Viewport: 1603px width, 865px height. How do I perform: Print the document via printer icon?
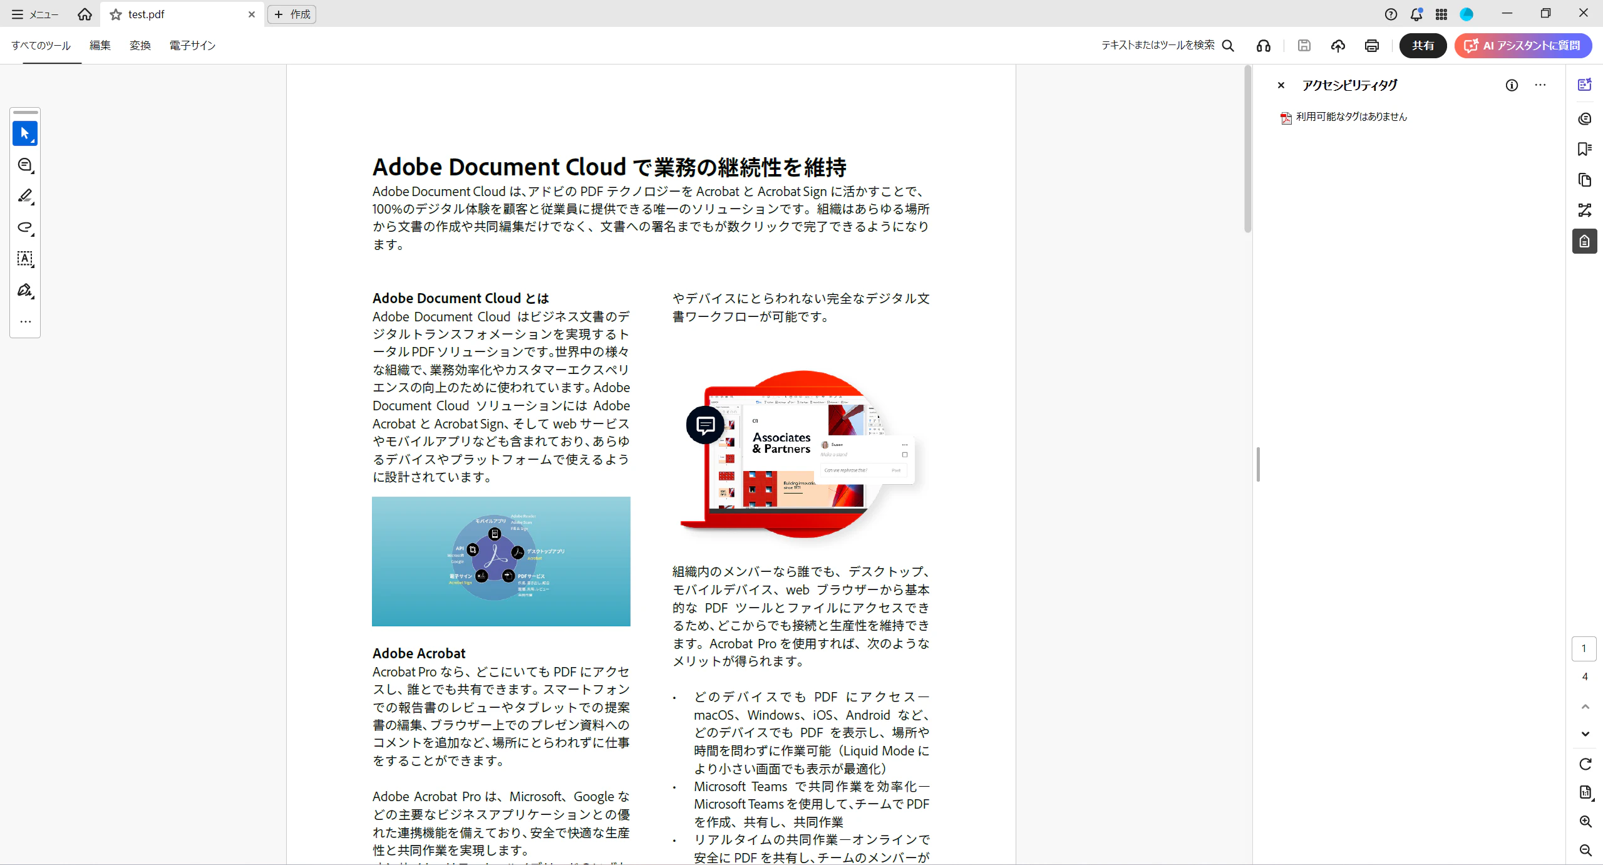[x=1372, y=45]
